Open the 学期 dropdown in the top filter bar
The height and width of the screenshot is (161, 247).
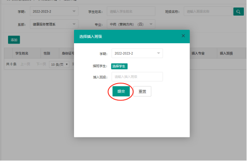pyautogui.click(x=54, y=11)
